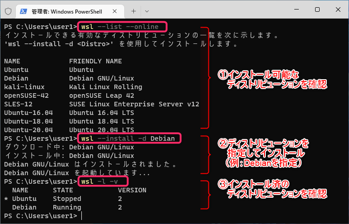Maximize the terminal window
The width and height of the screenshot is (349, 224).
317,10
